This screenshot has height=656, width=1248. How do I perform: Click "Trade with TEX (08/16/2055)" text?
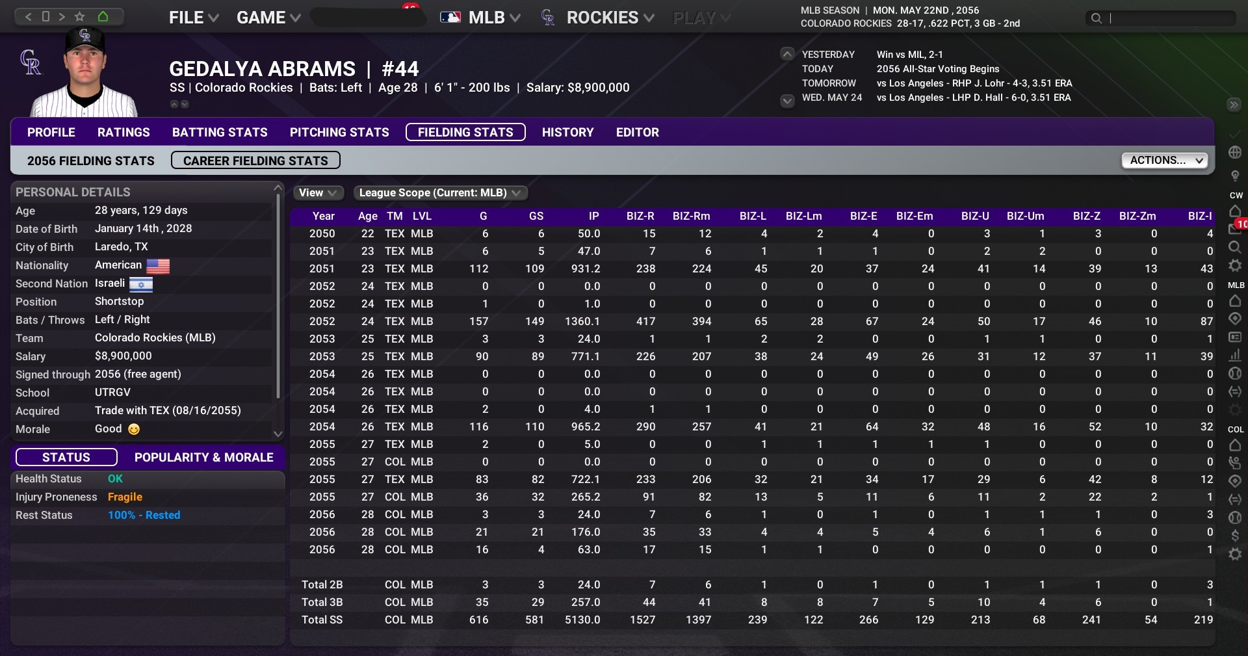click(x=168, y=411)
